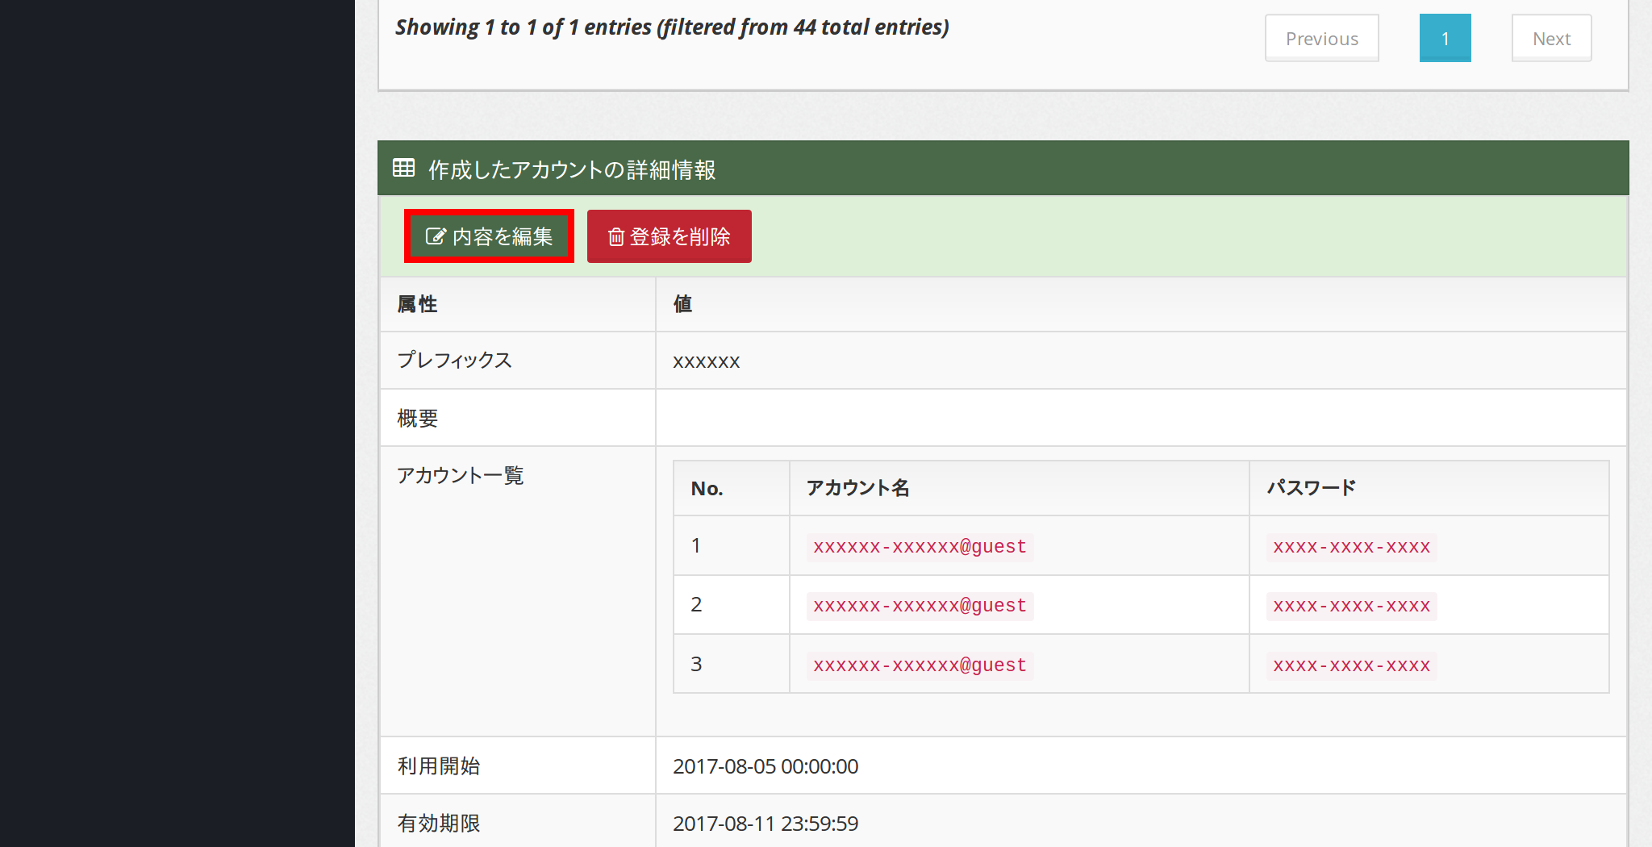
Task: Go to the Previous page
Action: coord(1321,39)
